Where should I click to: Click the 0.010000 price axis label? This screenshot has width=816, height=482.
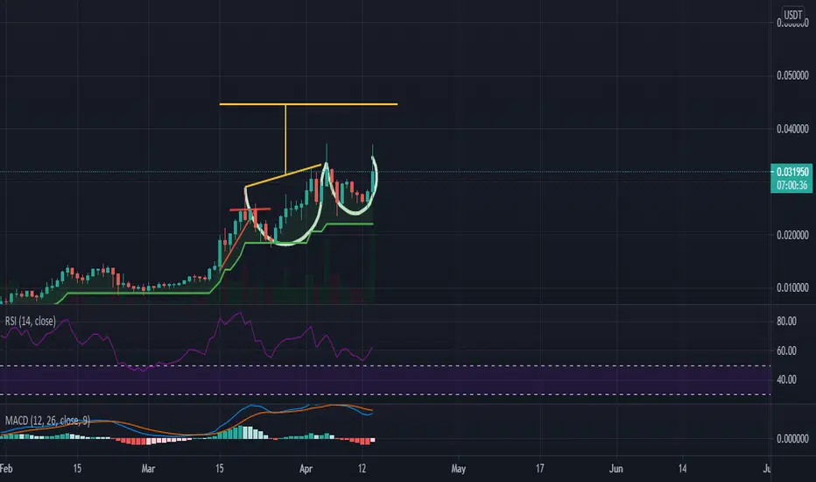click(x=792, y=287)
